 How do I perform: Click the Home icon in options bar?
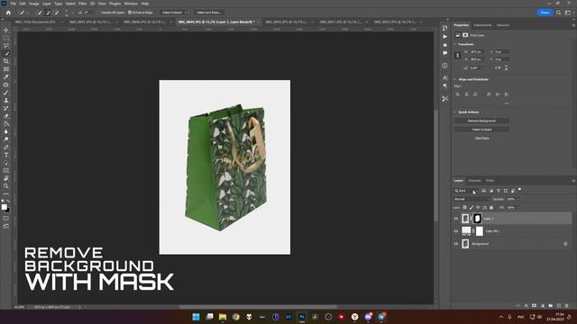[8, 13]
